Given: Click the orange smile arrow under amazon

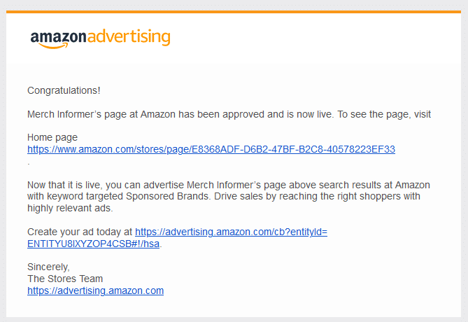Looking at the screenshot, I should click(x=53, y=45).
